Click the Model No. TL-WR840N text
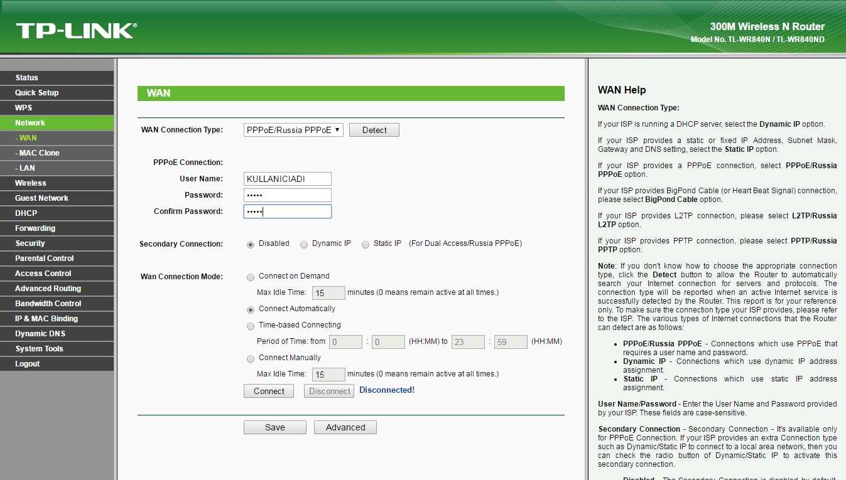The image size is (846, 480). [x=757, y=40]
